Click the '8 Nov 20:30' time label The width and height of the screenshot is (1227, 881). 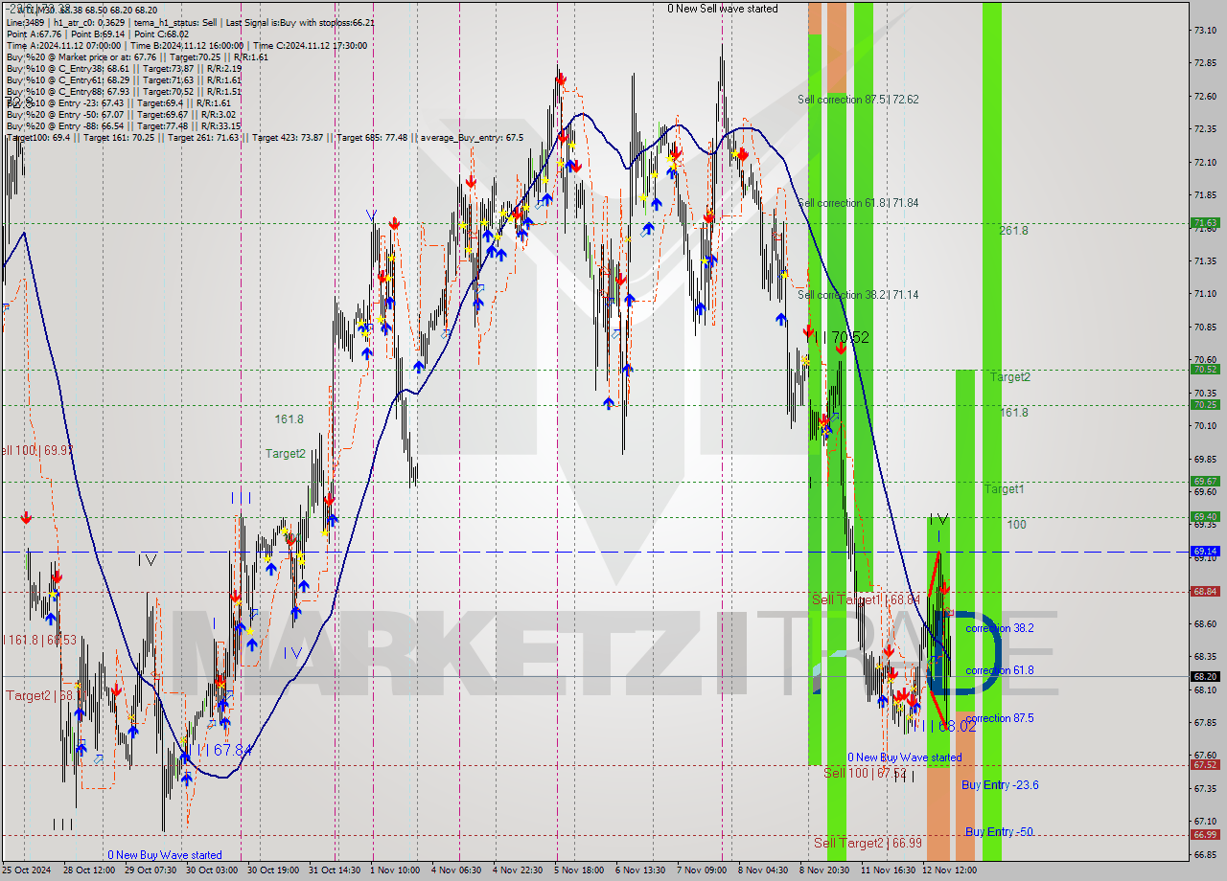pos(824,870)
